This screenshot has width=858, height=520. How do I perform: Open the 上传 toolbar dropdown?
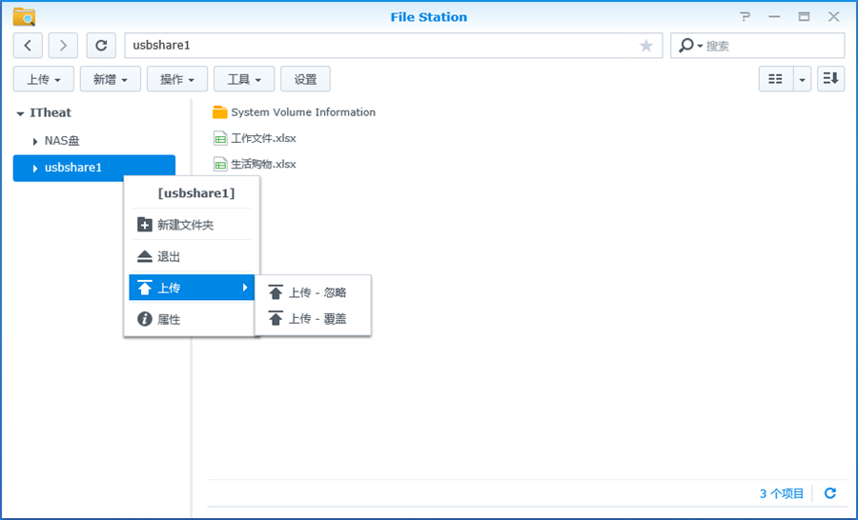pos(44,79)
